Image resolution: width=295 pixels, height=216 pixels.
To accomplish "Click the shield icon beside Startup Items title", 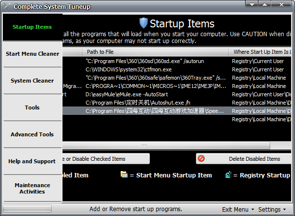I will (144, 23).
